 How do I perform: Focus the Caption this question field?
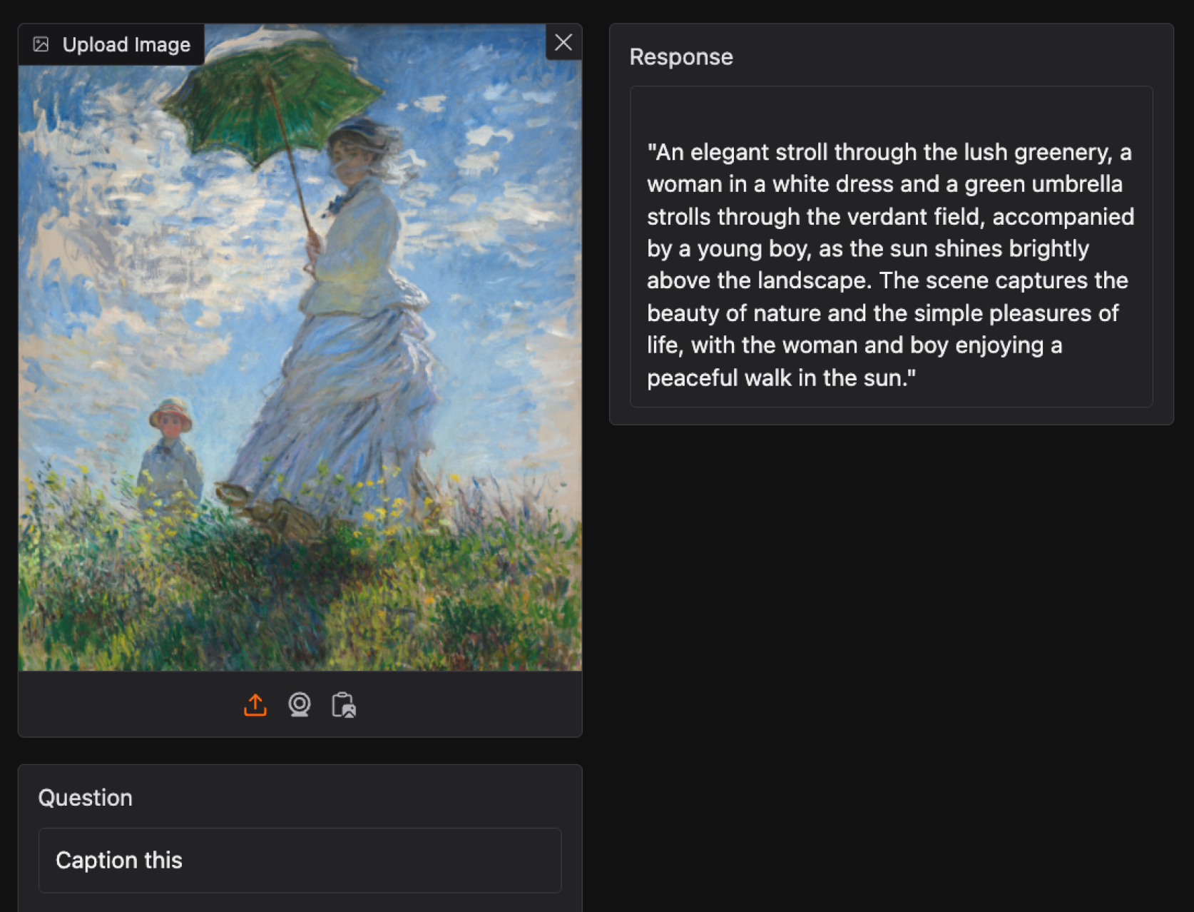300,860
